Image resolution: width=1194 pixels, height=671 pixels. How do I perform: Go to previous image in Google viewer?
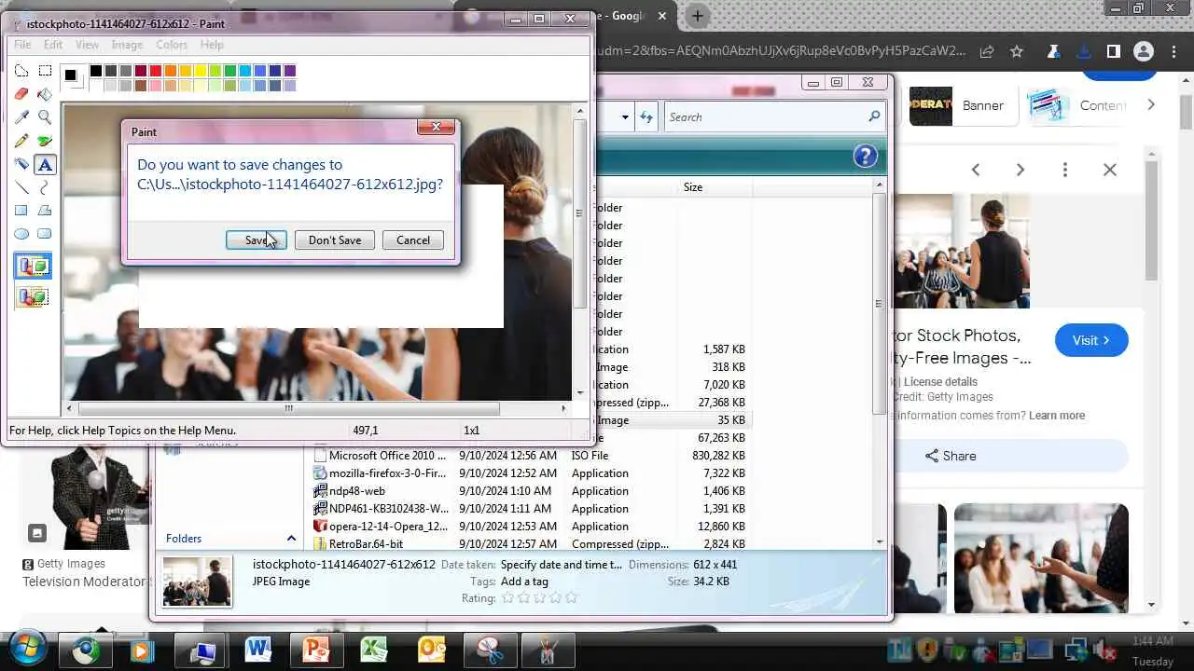click(x=976, y=170)
